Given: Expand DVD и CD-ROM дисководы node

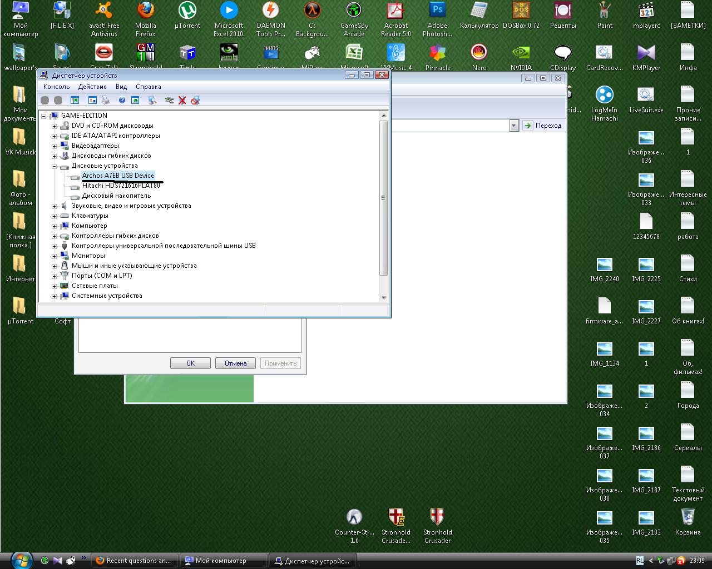Looking at the screenshot, I should coord(55,126).
